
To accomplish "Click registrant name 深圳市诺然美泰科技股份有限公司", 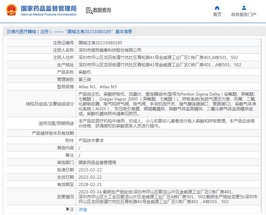I will click(x=110, y=50).
